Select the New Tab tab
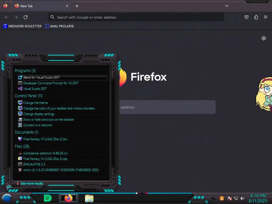Screen dimensions: 272x204 coord(41,6)
